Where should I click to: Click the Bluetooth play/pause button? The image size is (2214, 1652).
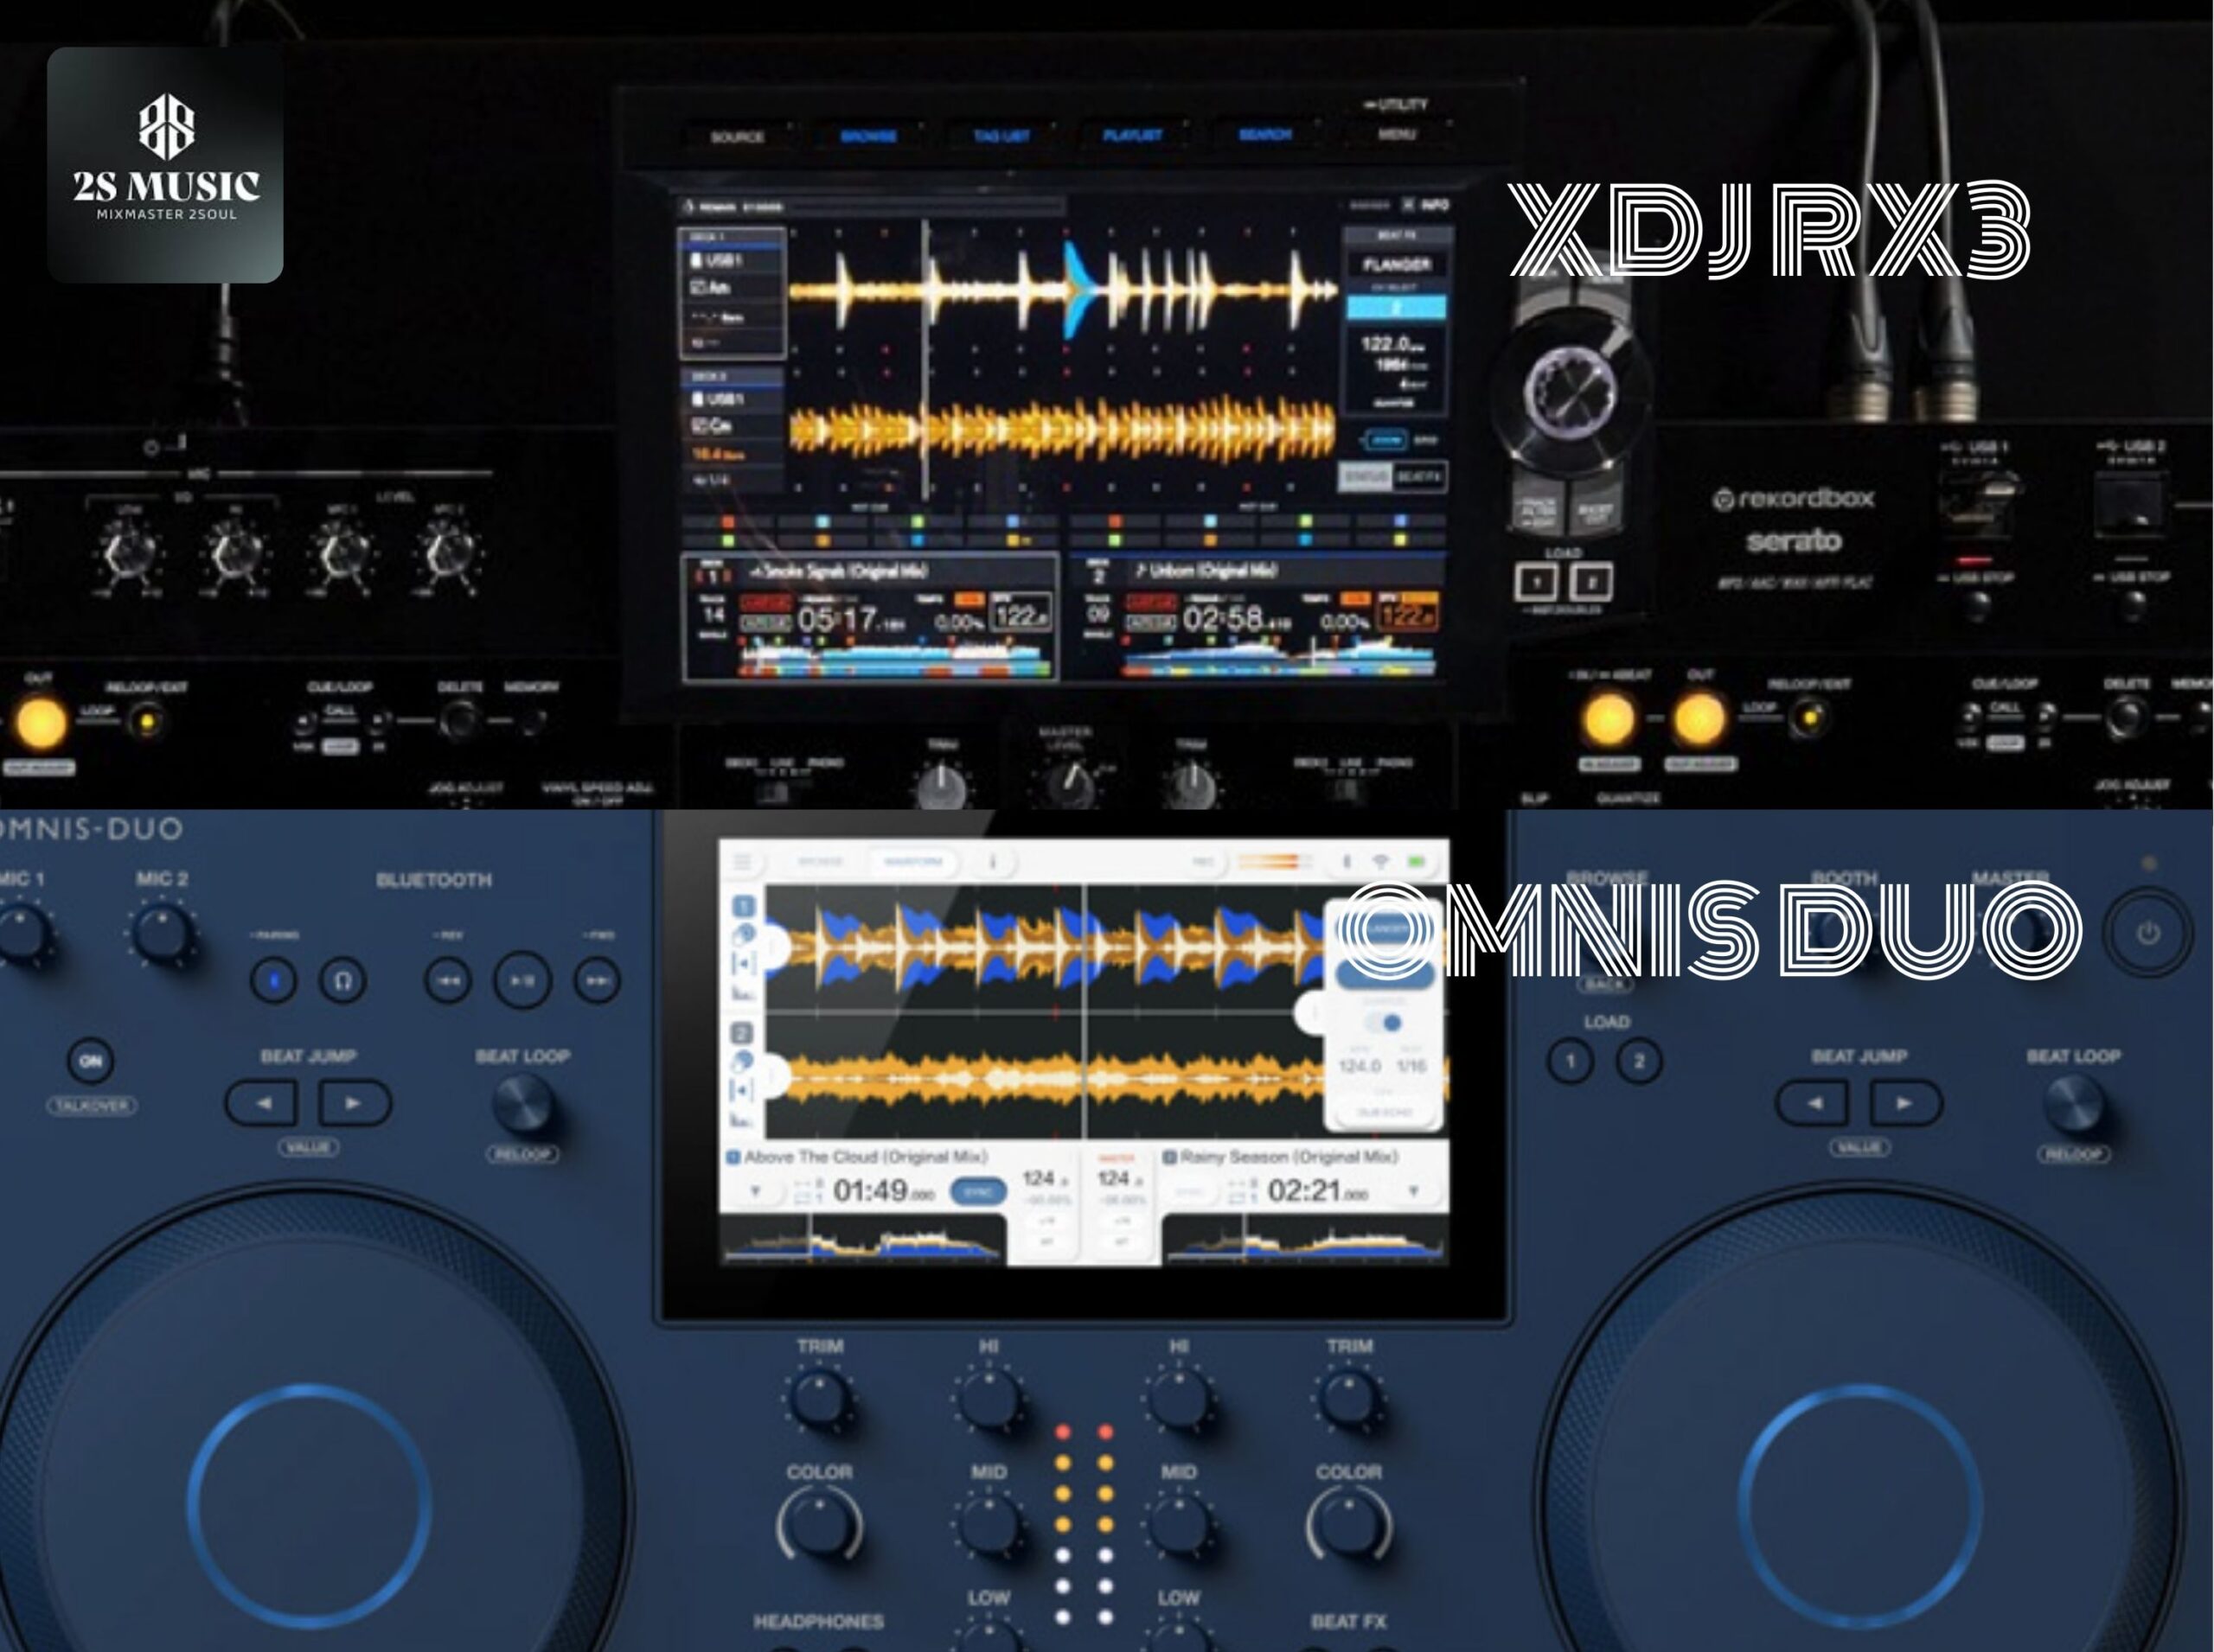[x=522, y=980]
